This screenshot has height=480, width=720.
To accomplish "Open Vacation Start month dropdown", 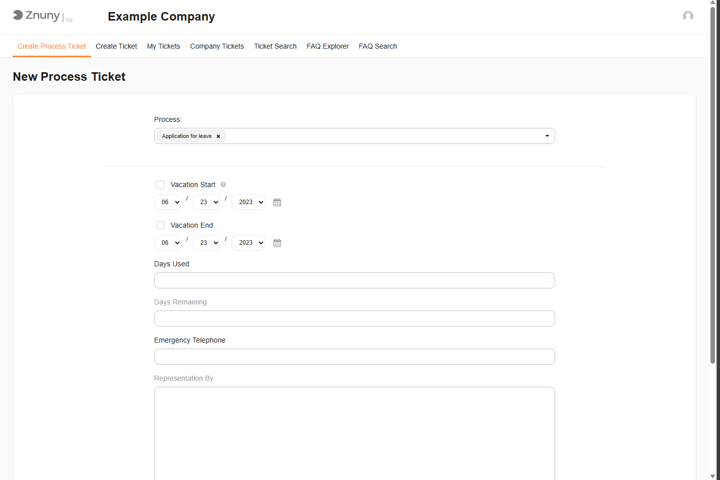I will point(168,202).
